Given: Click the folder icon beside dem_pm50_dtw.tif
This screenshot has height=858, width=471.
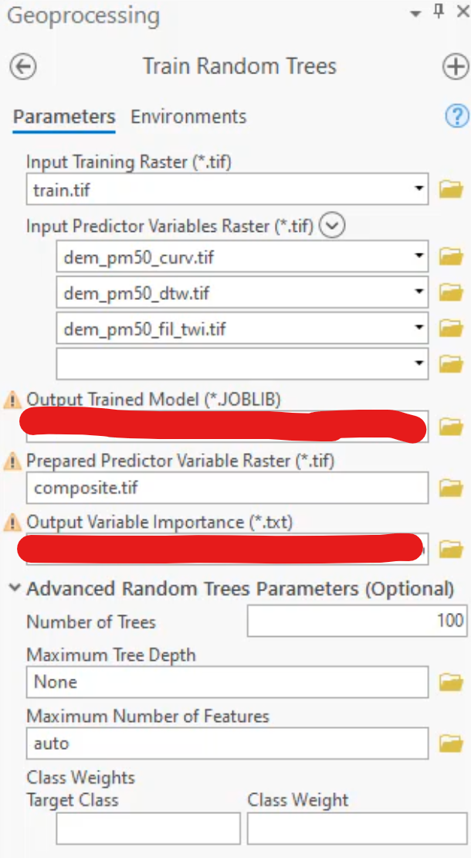Looking at the screenshot, I should (452, 293).
